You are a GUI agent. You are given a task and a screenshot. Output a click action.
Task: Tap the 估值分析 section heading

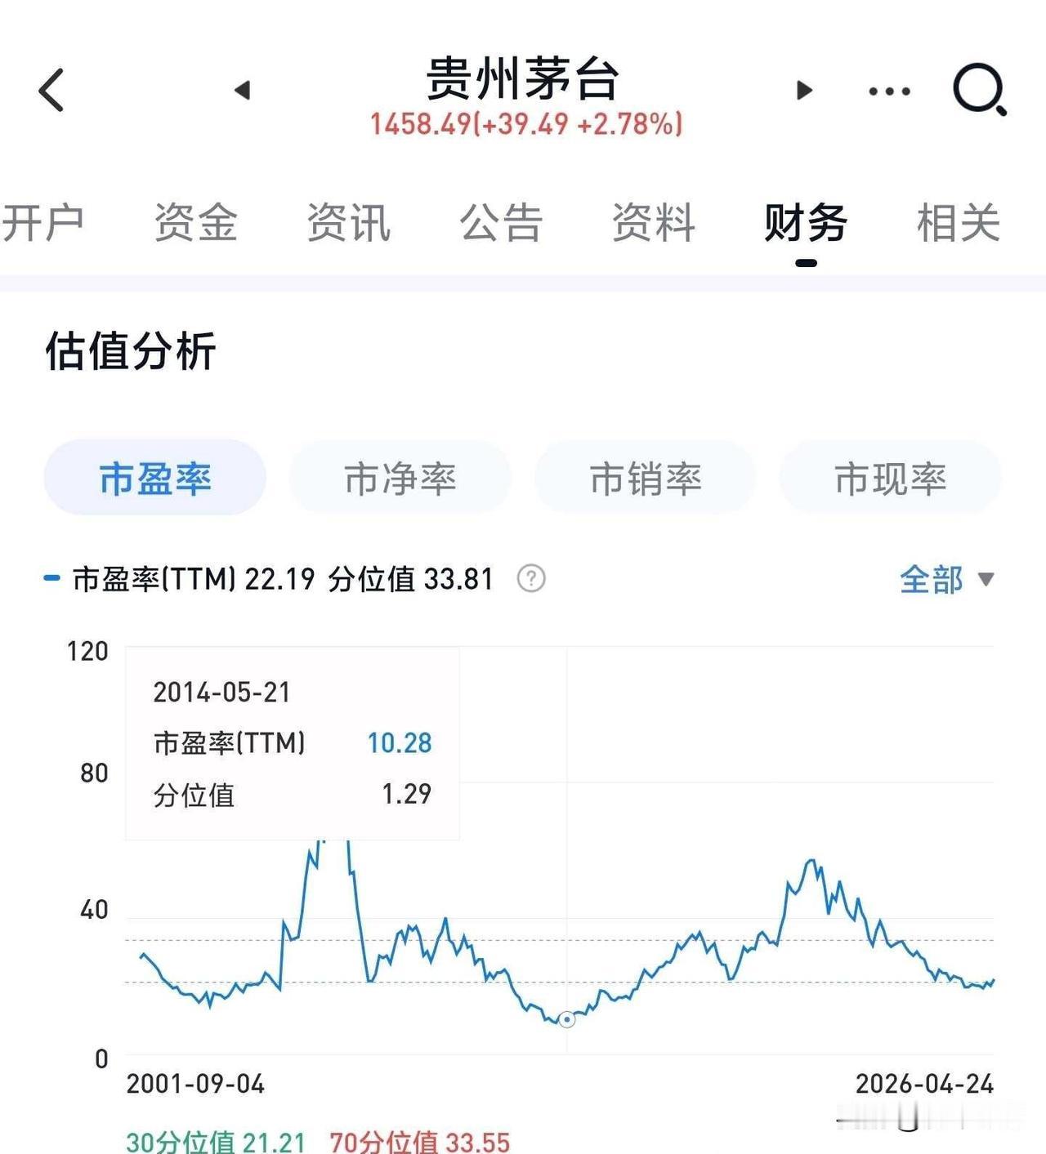pyautogui.click(x=131, y=351)
